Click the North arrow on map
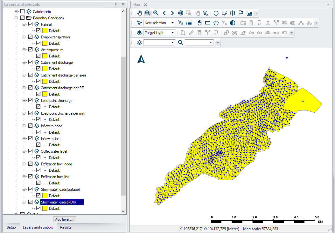 pyautogui.click(x=141, y=59)
